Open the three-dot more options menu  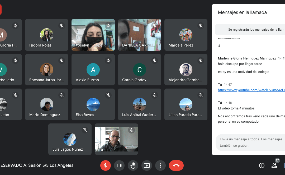coord(160,165)
